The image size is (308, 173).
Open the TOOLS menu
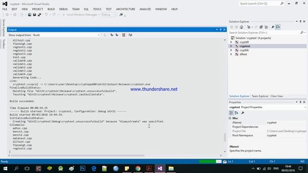tap(97, 9)
